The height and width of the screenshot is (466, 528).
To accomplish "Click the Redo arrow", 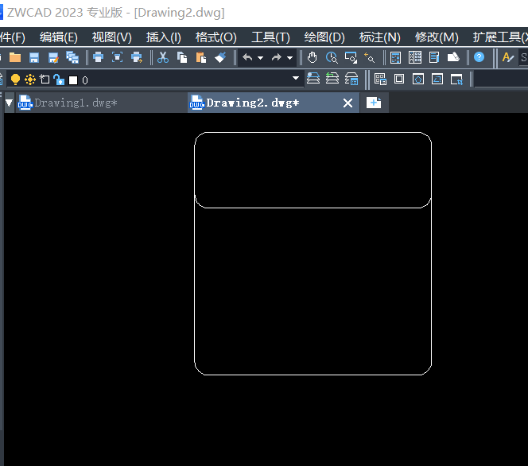I will [x=277, y=57].
